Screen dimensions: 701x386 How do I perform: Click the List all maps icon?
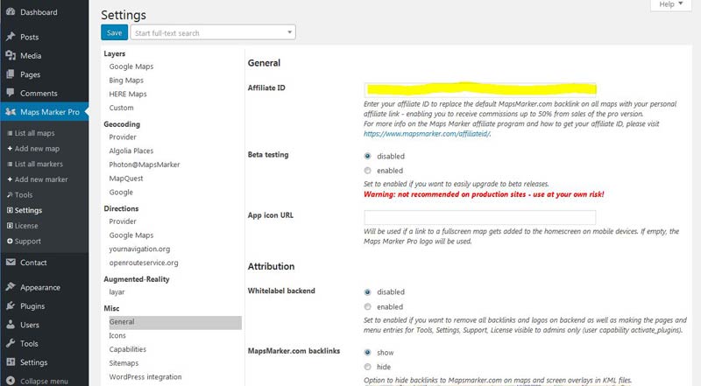[10, 133]
